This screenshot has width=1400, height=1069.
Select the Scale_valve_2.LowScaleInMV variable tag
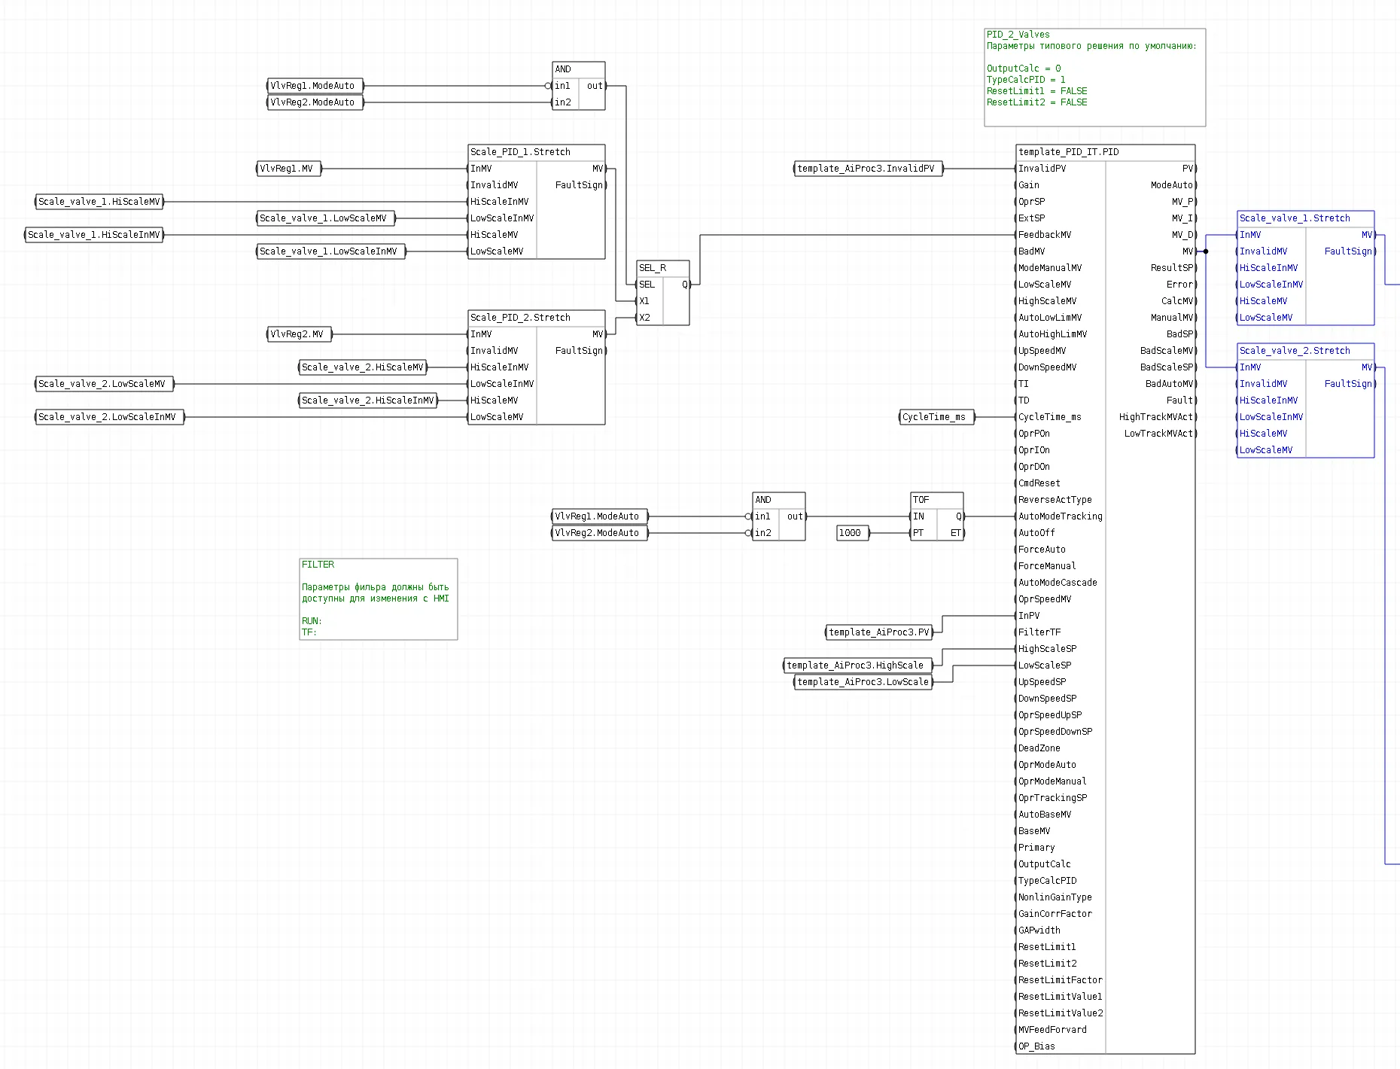[110, 417]
